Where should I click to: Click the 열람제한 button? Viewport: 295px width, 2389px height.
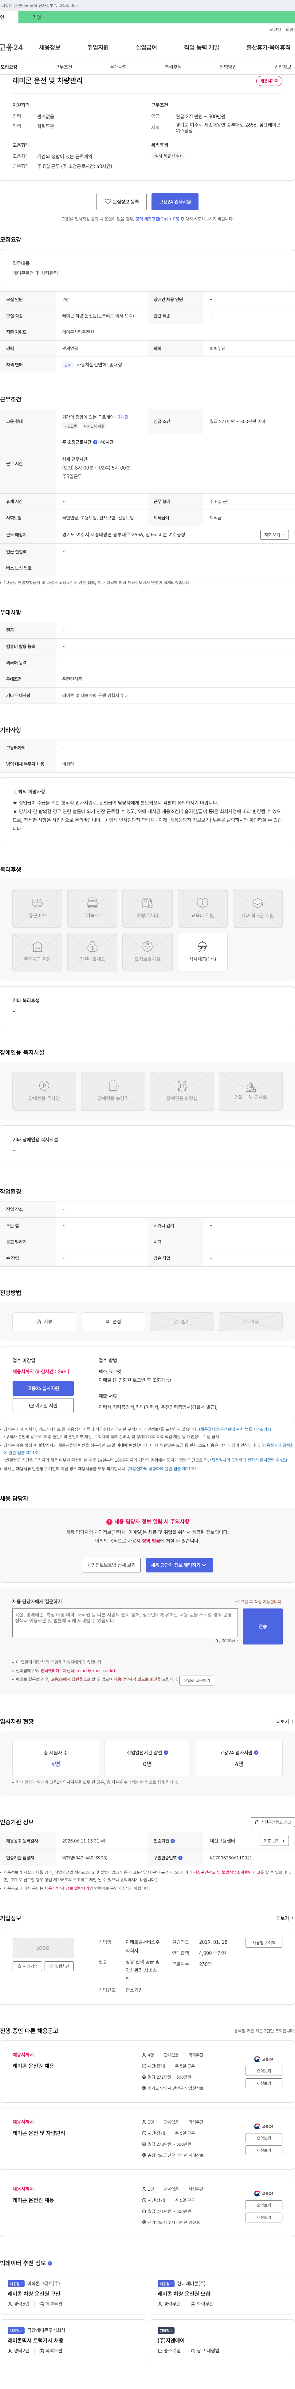59,1966
